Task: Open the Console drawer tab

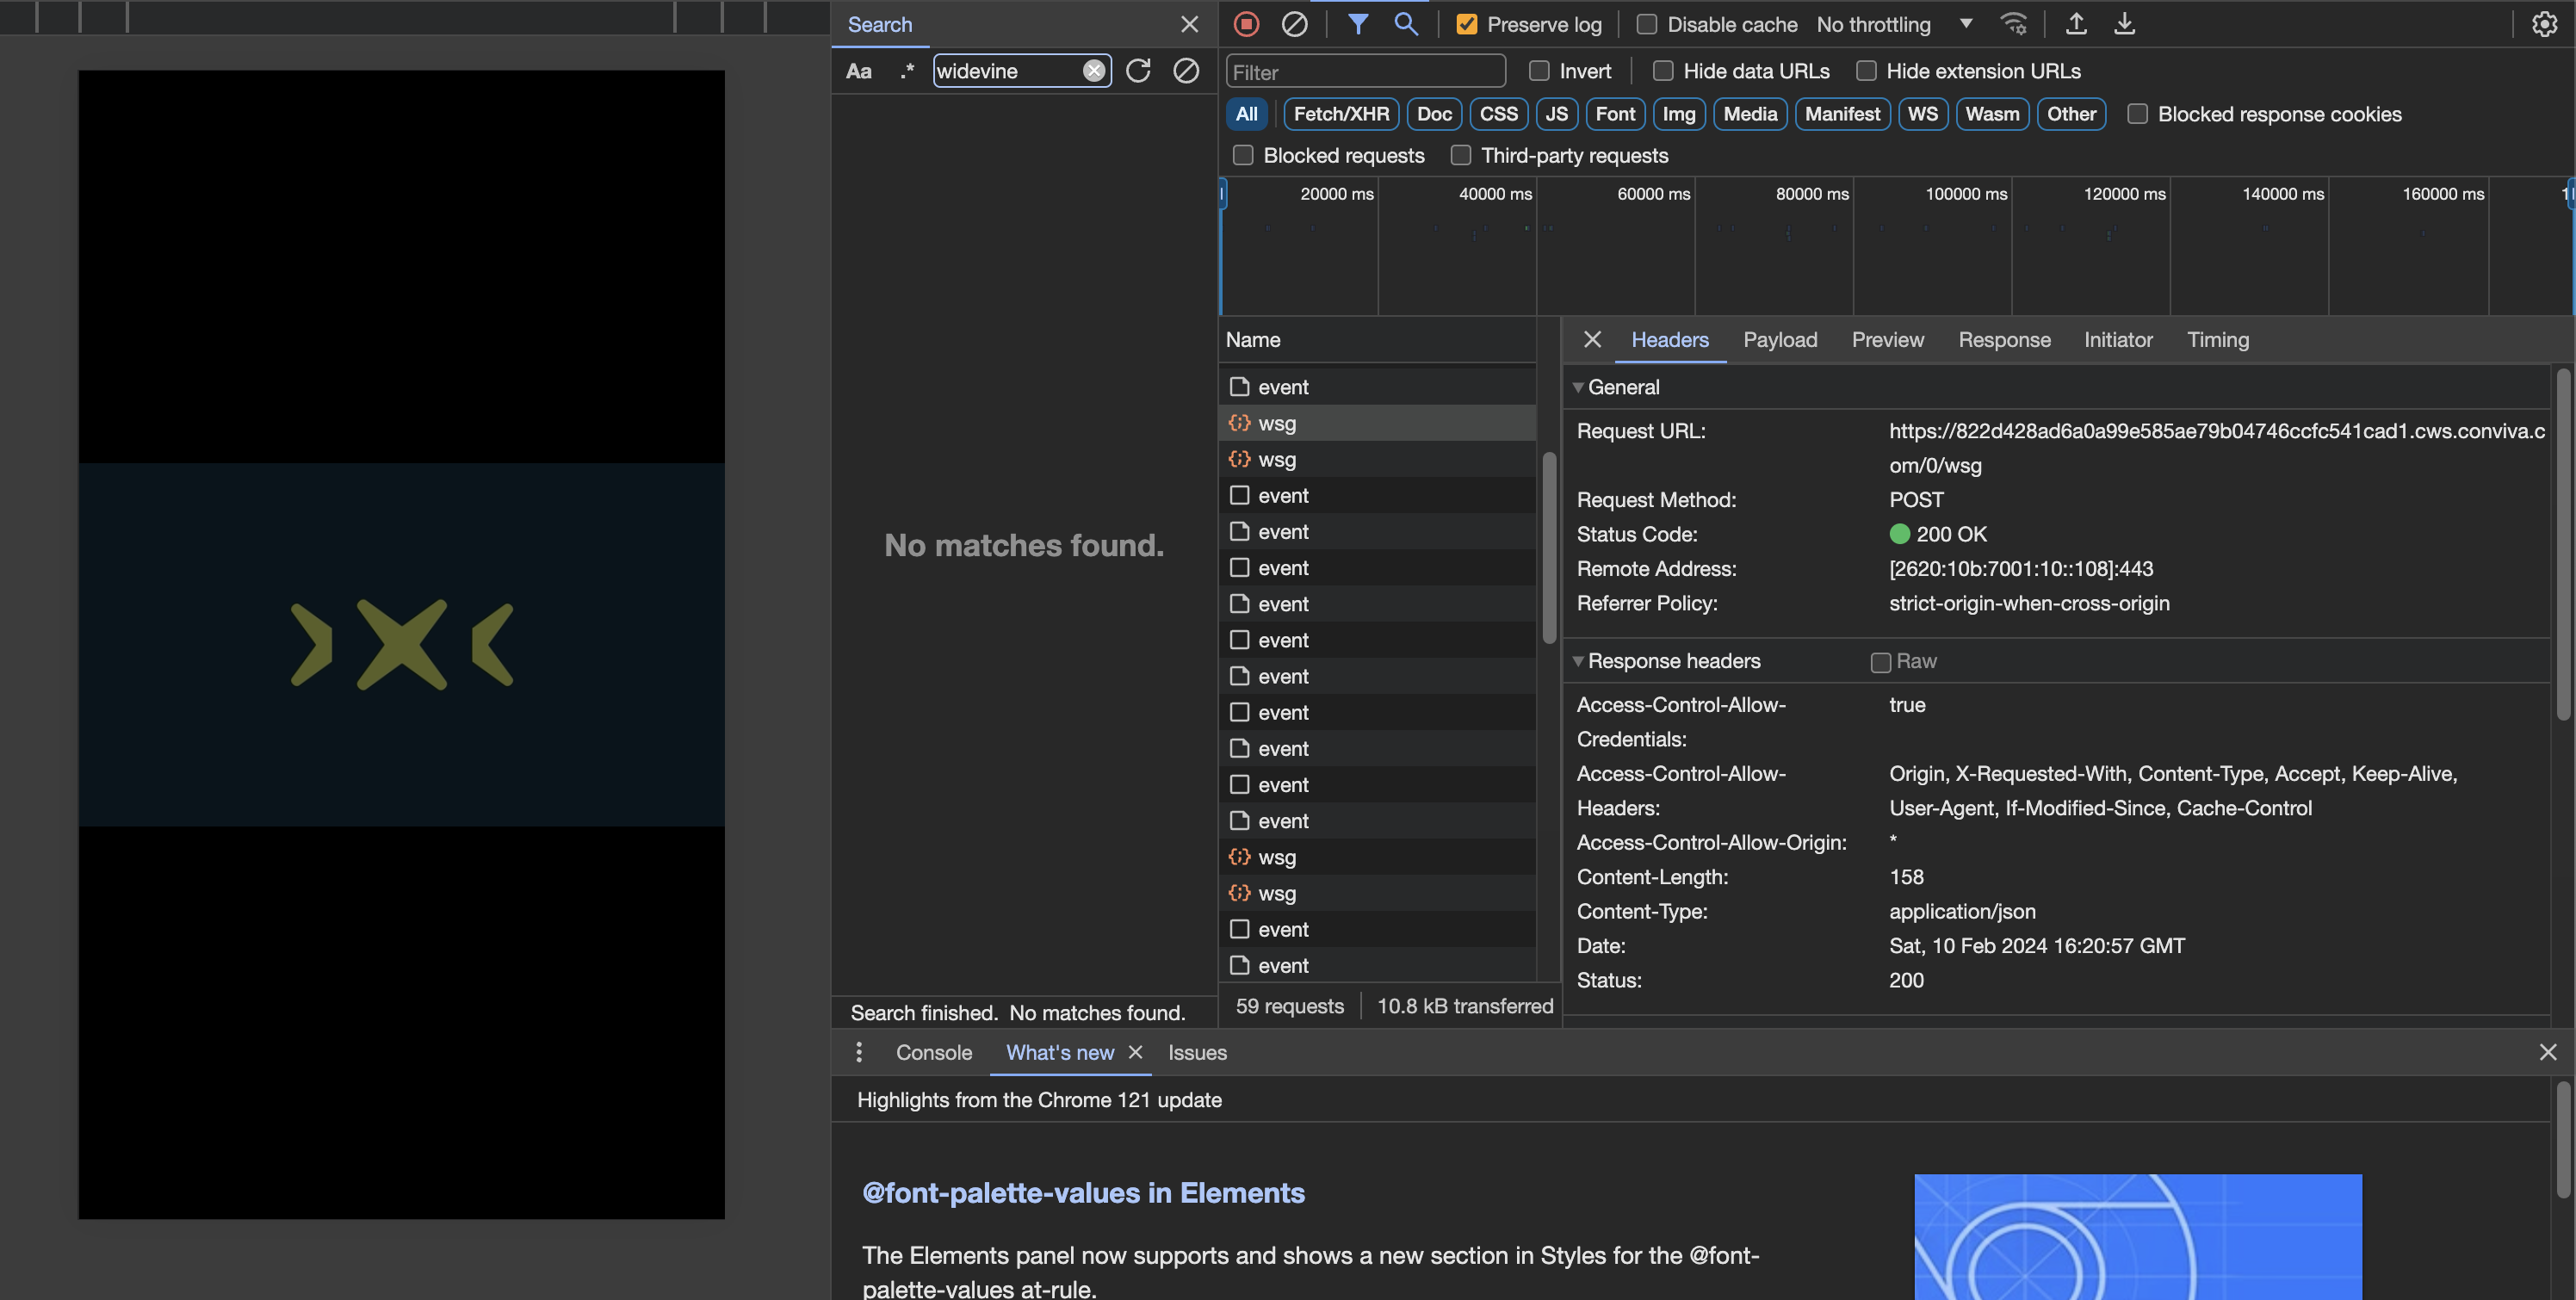Action: [x=933, y=1053]
